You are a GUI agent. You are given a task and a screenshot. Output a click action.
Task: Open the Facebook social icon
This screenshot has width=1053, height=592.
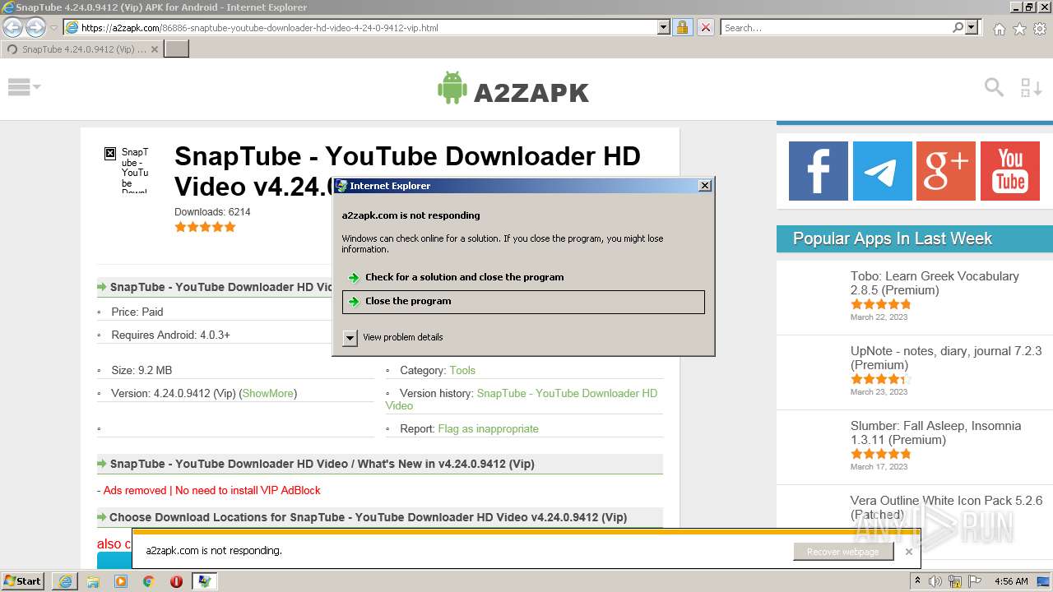click(x=819, y=171)
